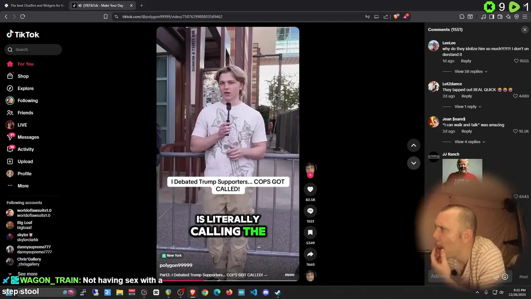Open the LIVE section
Viewport: 531px width, 299px height.
tap(22, 125)
